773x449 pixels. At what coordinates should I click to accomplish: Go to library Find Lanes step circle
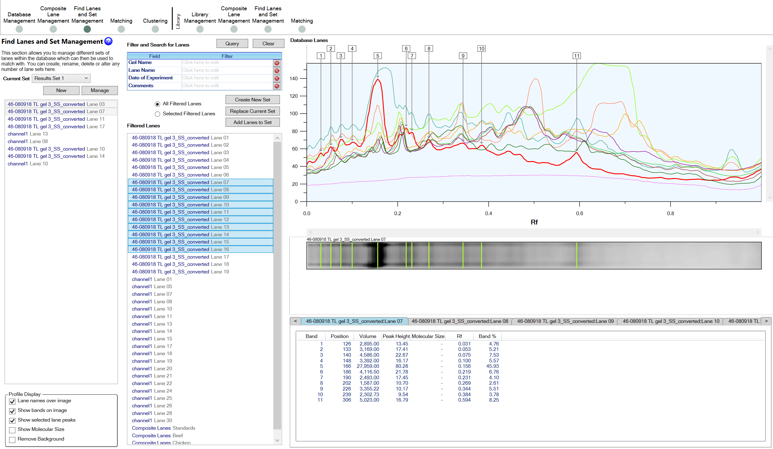point(268,29)
